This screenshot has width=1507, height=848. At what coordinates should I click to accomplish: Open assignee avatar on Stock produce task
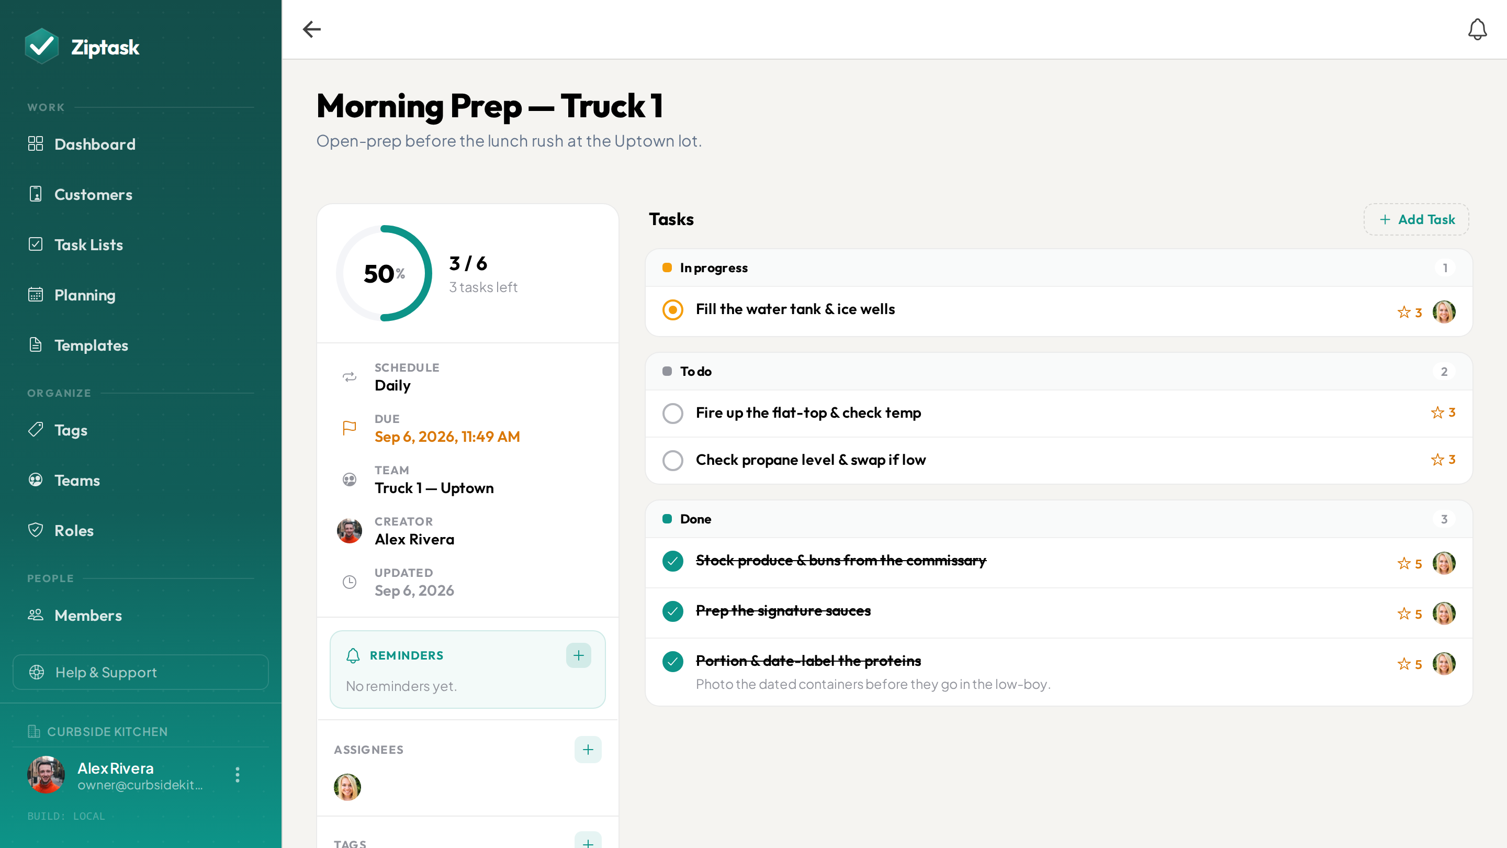[1444, 563]
